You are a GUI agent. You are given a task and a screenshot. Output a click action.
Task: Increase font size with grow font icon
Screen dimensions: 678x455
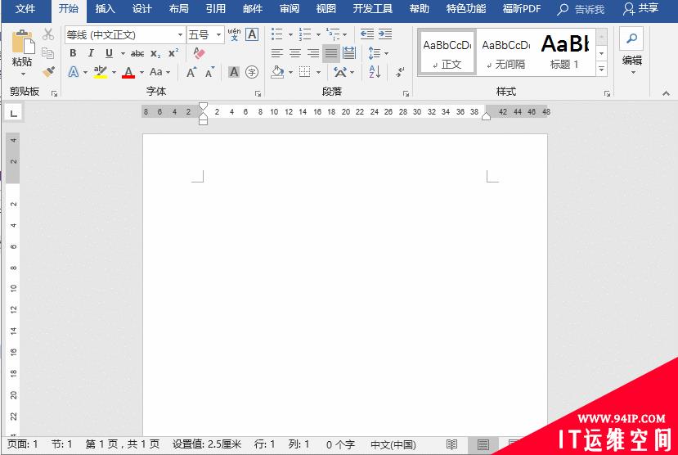191,72
